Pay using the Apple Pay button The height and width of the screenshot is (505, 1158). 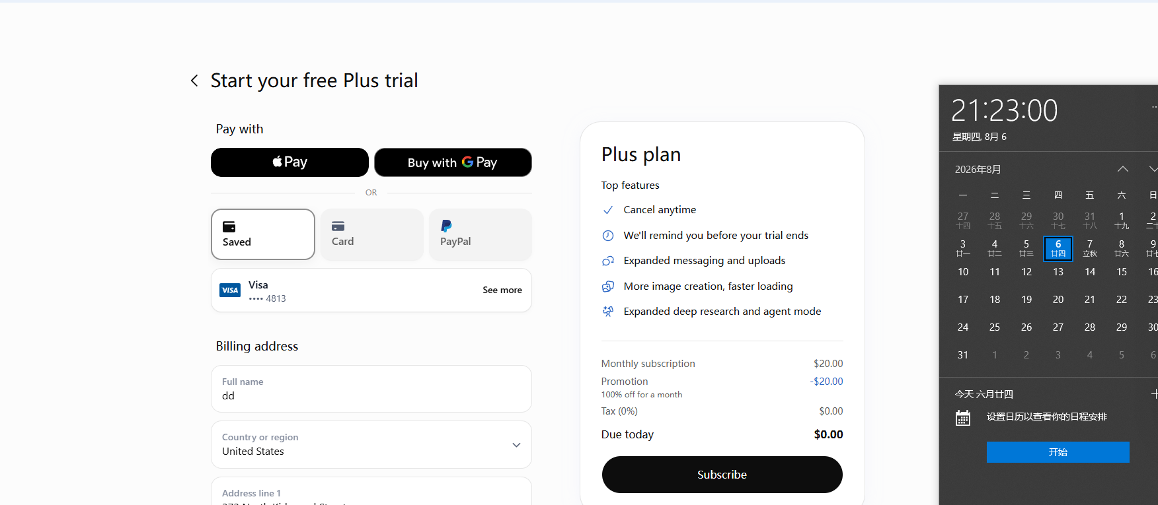pos(289,162)
